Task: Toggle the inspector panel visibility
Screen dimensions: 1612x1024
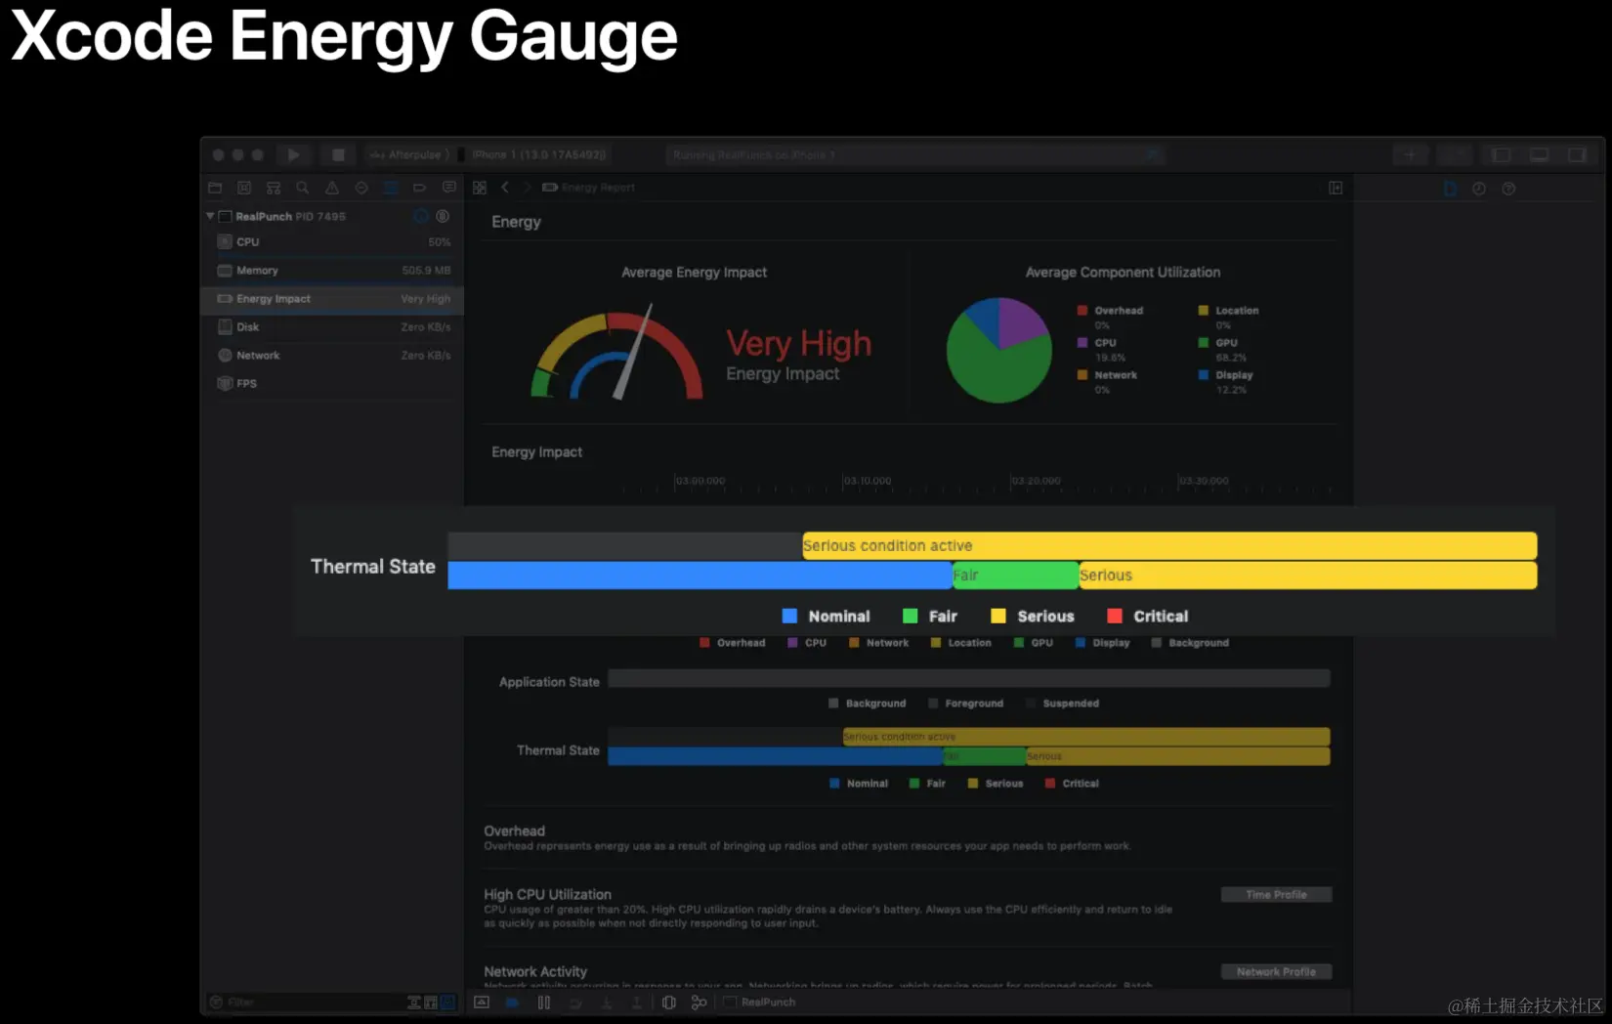Action: point(1577,154)
